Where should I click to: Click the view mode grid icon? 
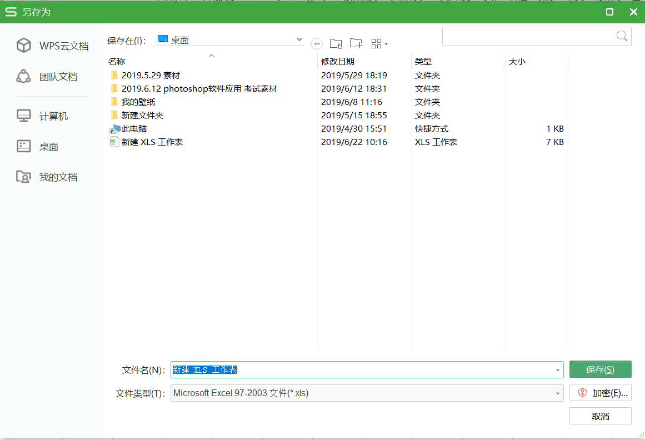click(376, 43)
